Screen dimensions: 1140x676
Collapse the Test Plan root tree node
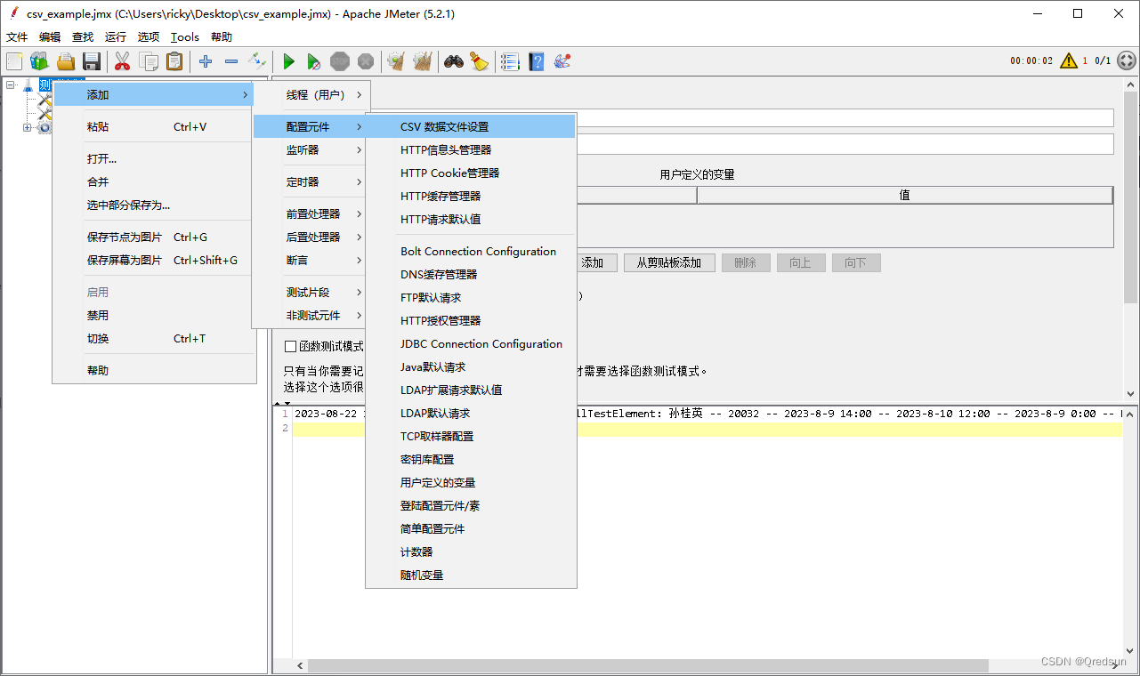[x=11, y=85]
